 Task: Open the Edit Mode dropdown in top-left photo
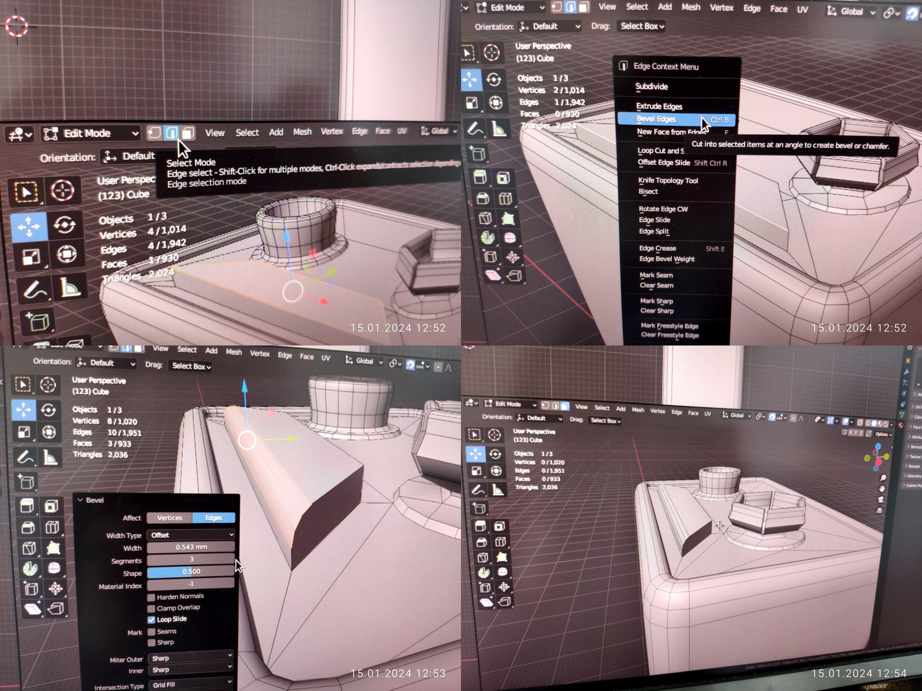click(x=91, y=134)
